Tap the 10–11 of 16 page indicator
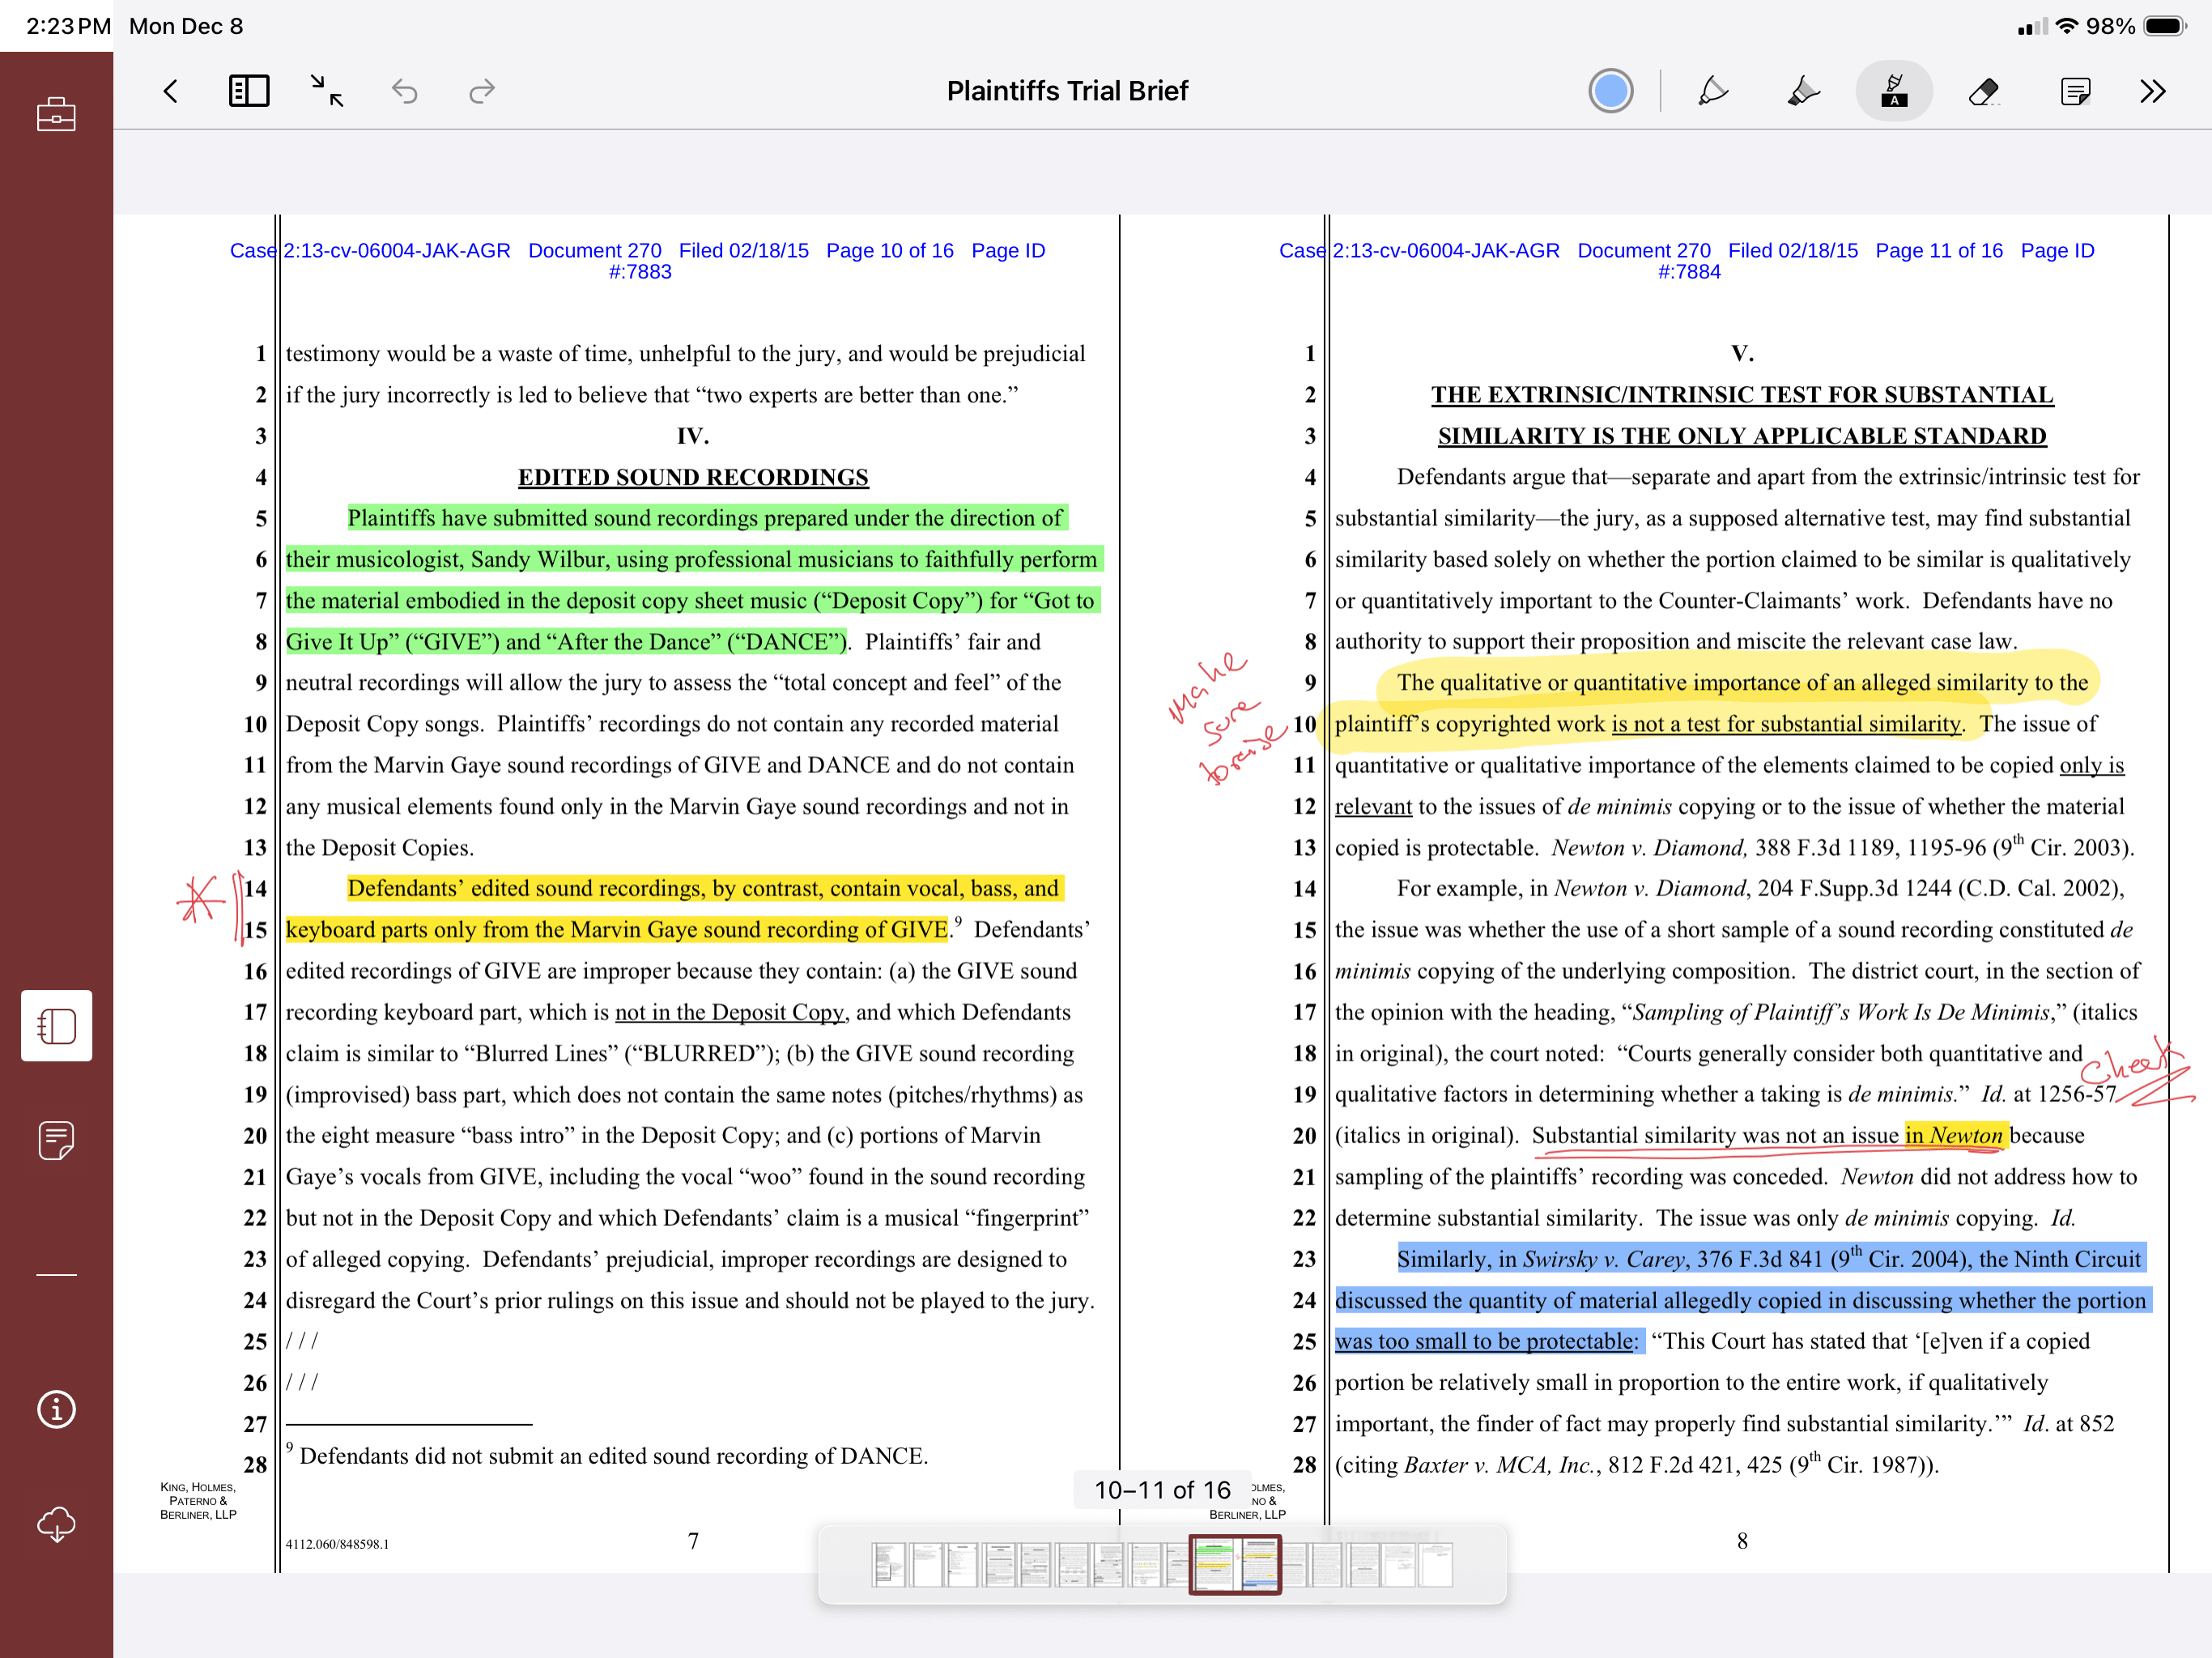Viewport: 2212px width, 1658px height. tap(1162, 1490)
